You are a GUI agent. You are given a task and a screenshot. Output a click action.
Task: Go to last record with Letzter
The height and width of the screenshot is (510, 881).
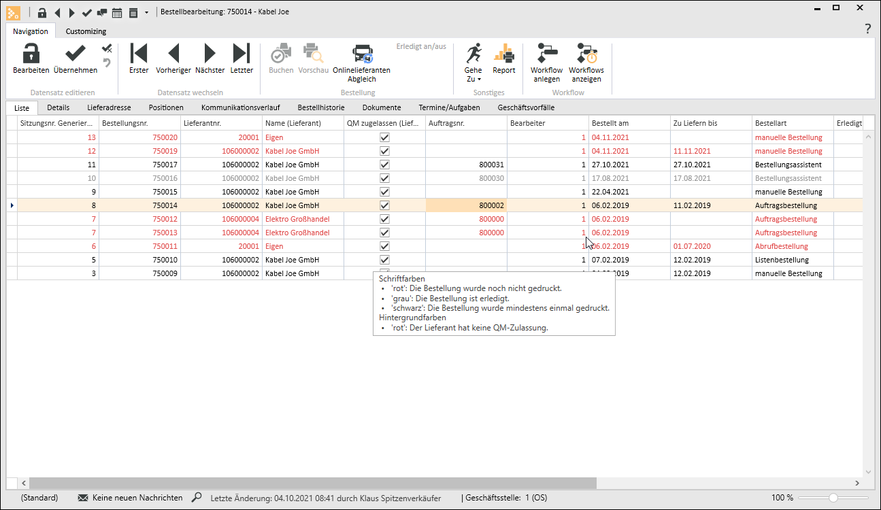pyautogui.click(x=242, y=54)
